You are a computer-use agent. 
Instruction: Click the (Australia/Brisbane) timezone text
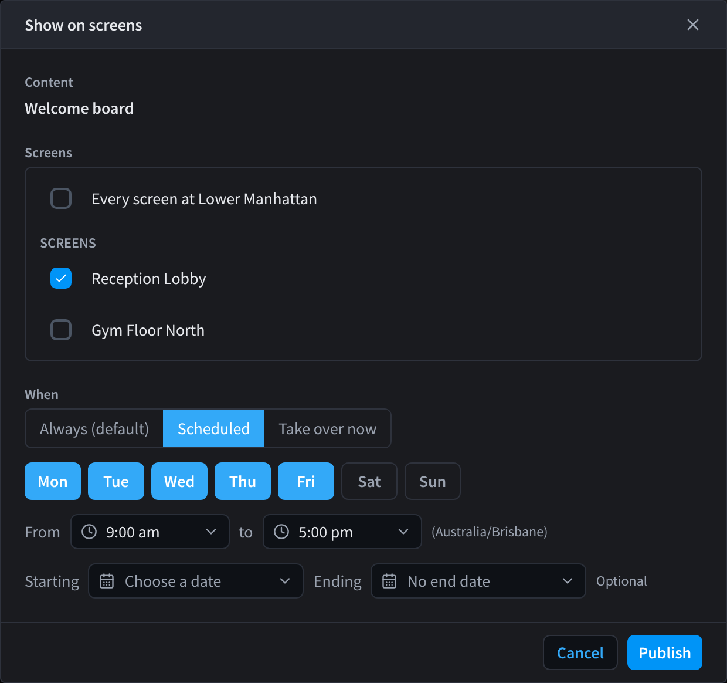pos(490,532)
